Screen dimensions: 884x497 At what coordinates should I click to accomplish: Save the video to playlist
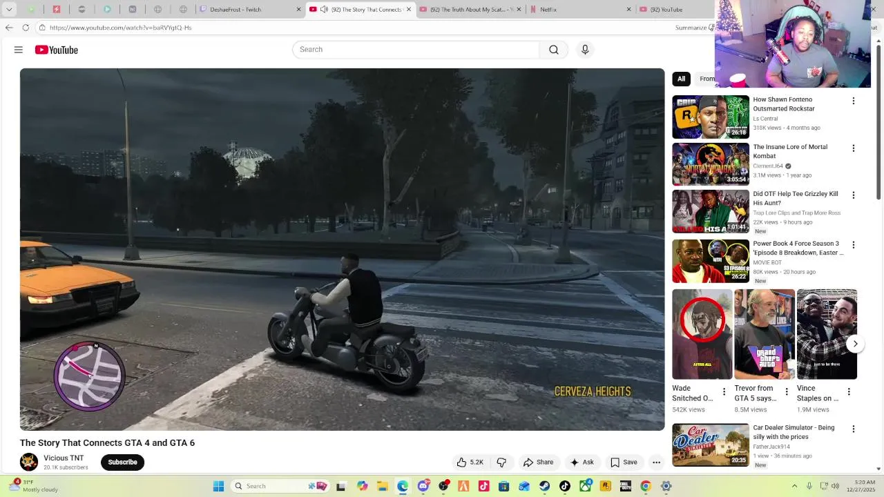click(x=624, y=462)
